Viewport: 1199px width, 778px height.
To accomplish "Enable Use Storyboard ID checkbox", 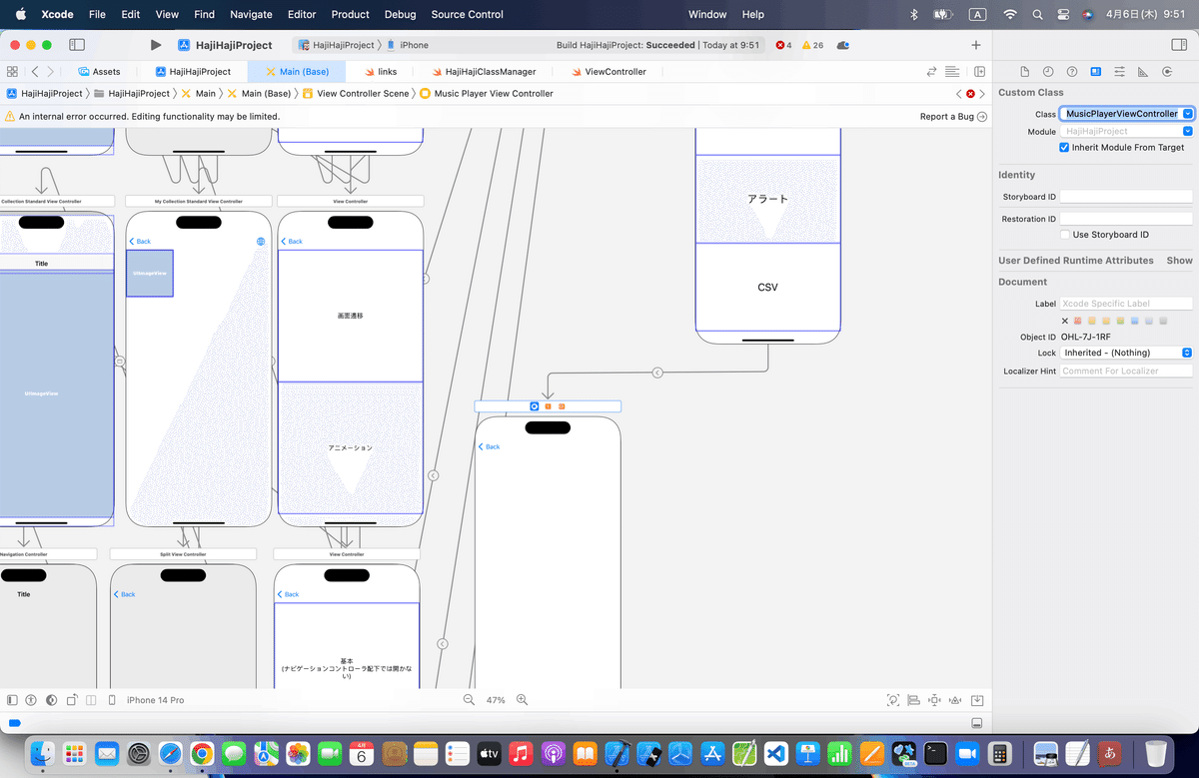I will click(x=1064, y=235).
